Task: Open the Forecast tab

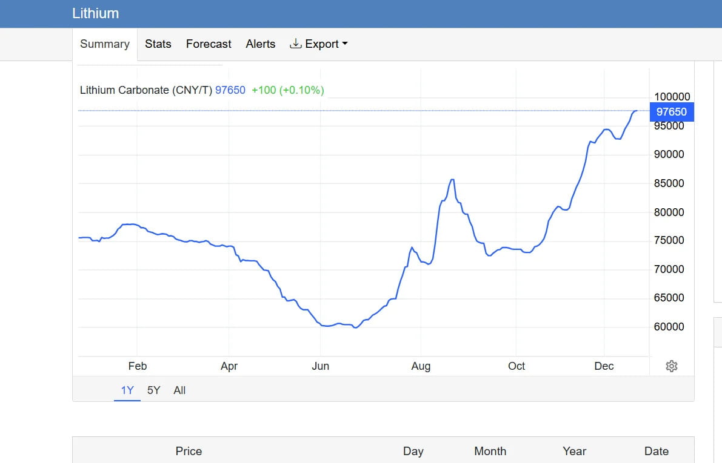Action: pos(209,44)
